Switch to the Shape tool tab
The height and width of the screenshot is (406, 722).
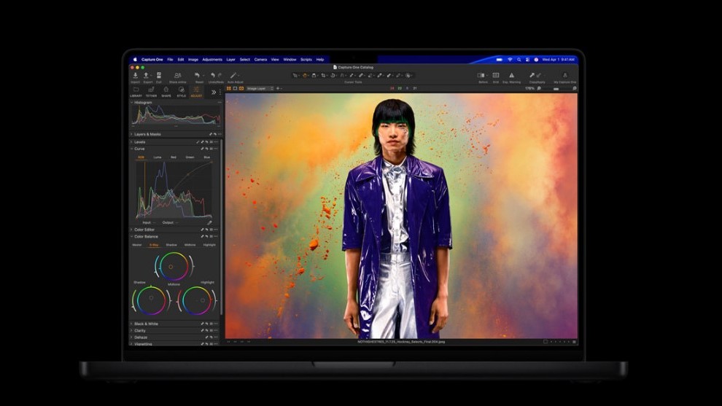(x=166, y=92)
